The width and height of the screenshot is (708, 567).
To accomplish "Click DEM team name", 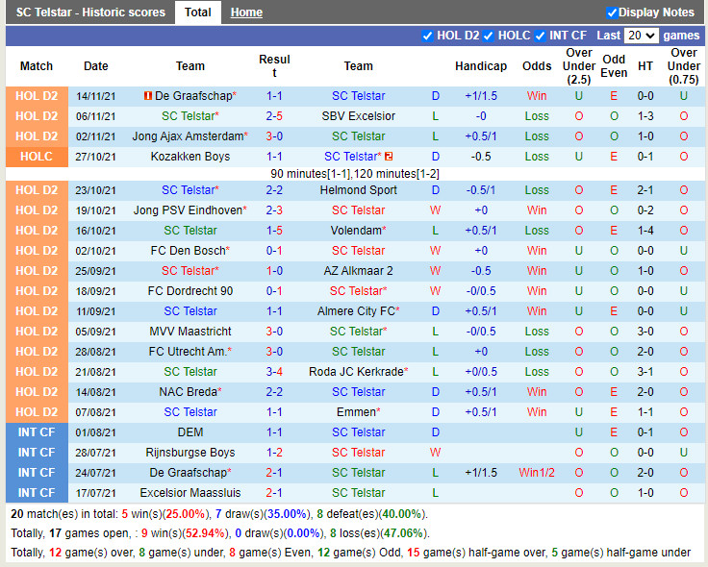I will tap(190, 432).
